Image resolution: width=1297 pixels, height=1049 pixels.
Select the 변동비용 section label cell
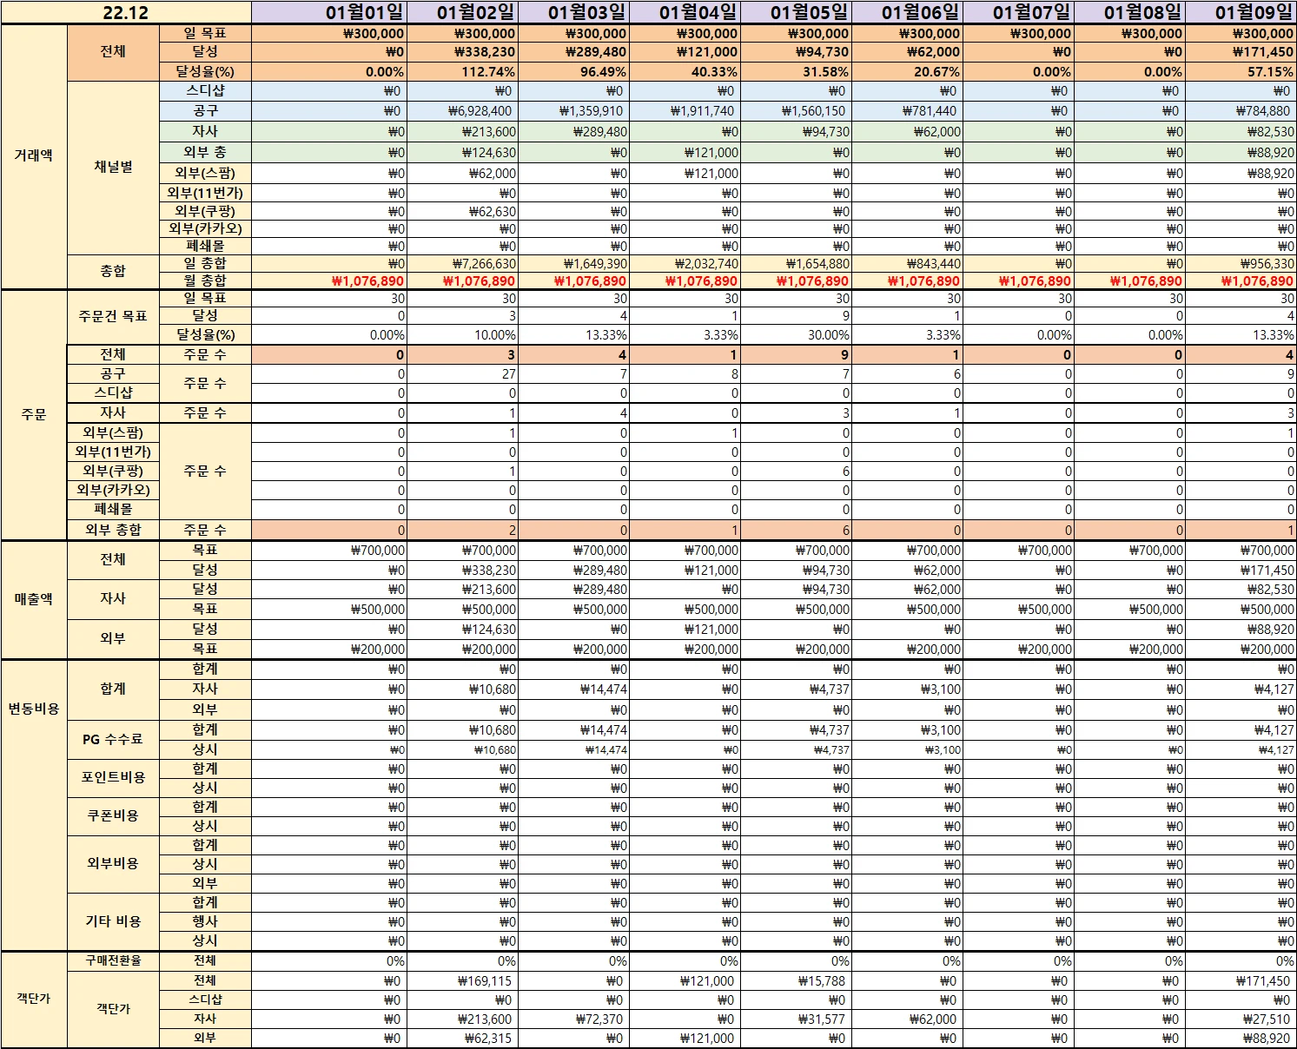click(x=34, y=709)
